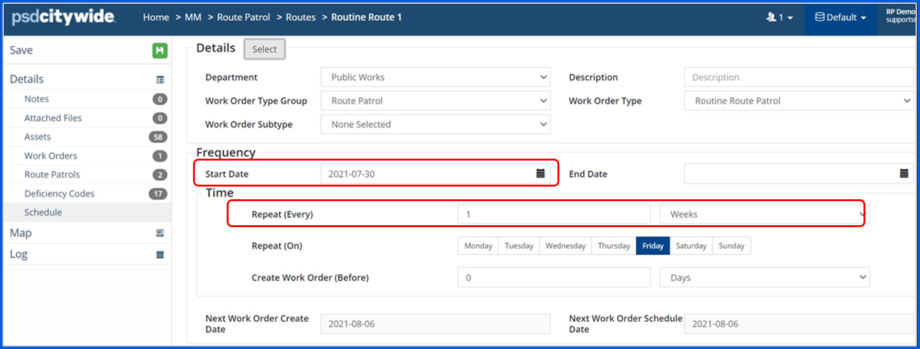Click the Details section heading in sidebar
Image resolution: width=920 pixels, height=349 pixels.
[x=27, y=79]
